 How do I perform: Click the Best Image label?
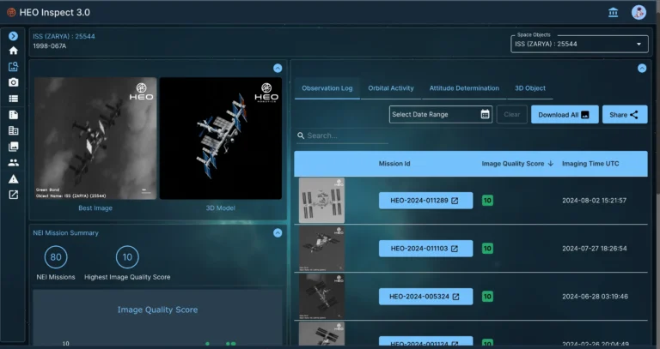tap(95, 208)
